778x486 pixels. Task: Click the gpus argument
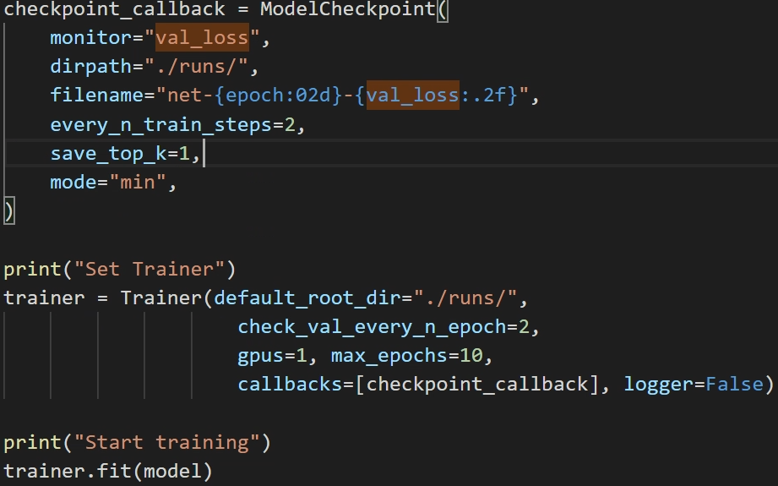tap(261, 357)
